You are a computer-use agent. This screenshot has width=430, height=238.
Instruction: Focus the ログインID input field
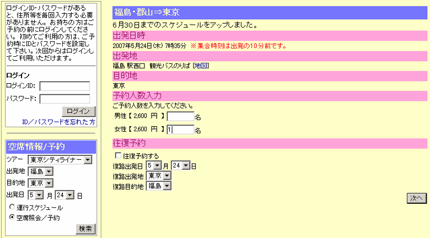[x=64, y=86]
